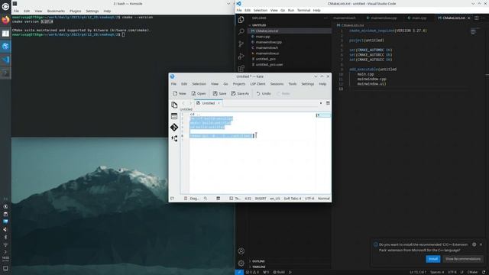Viewport: 489px width, 275px height.
Task: Click the remote indicator in VS Code status bar
Action: pos(239,272)
